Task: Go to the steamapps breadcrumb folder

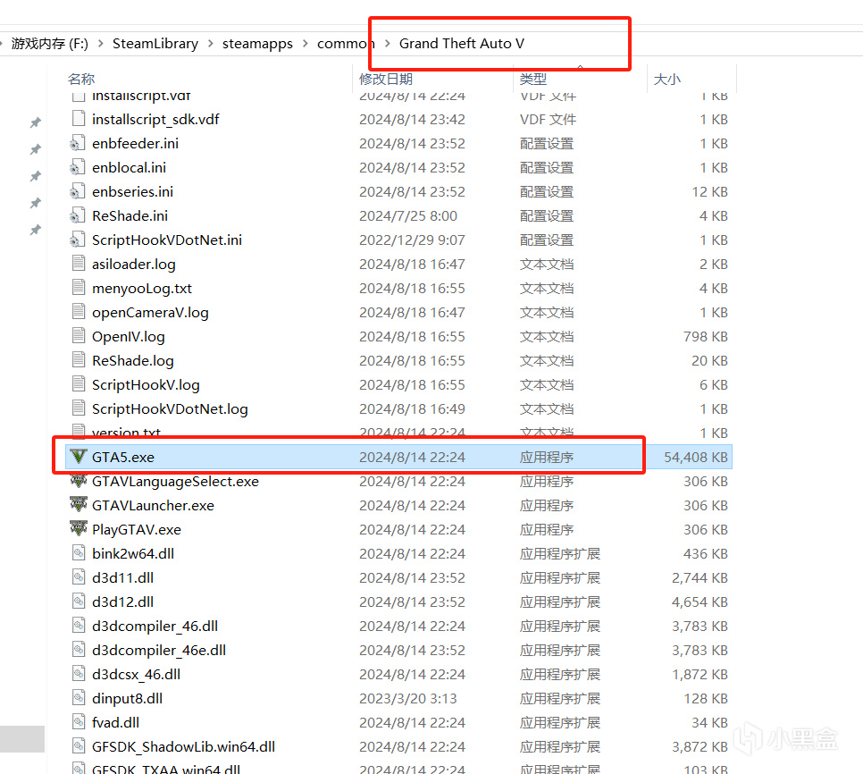Action: click(257, 44)
